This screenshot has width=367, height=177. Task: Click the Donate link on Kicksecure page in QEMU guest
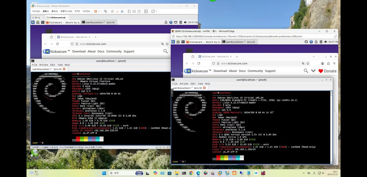pos(328,71)
